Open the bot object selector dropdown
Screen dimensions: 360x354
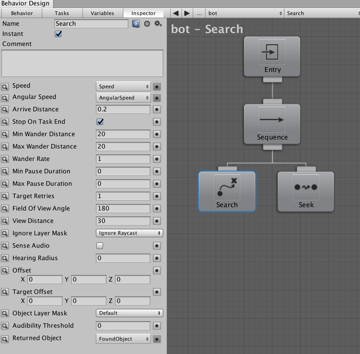(245, 14)
